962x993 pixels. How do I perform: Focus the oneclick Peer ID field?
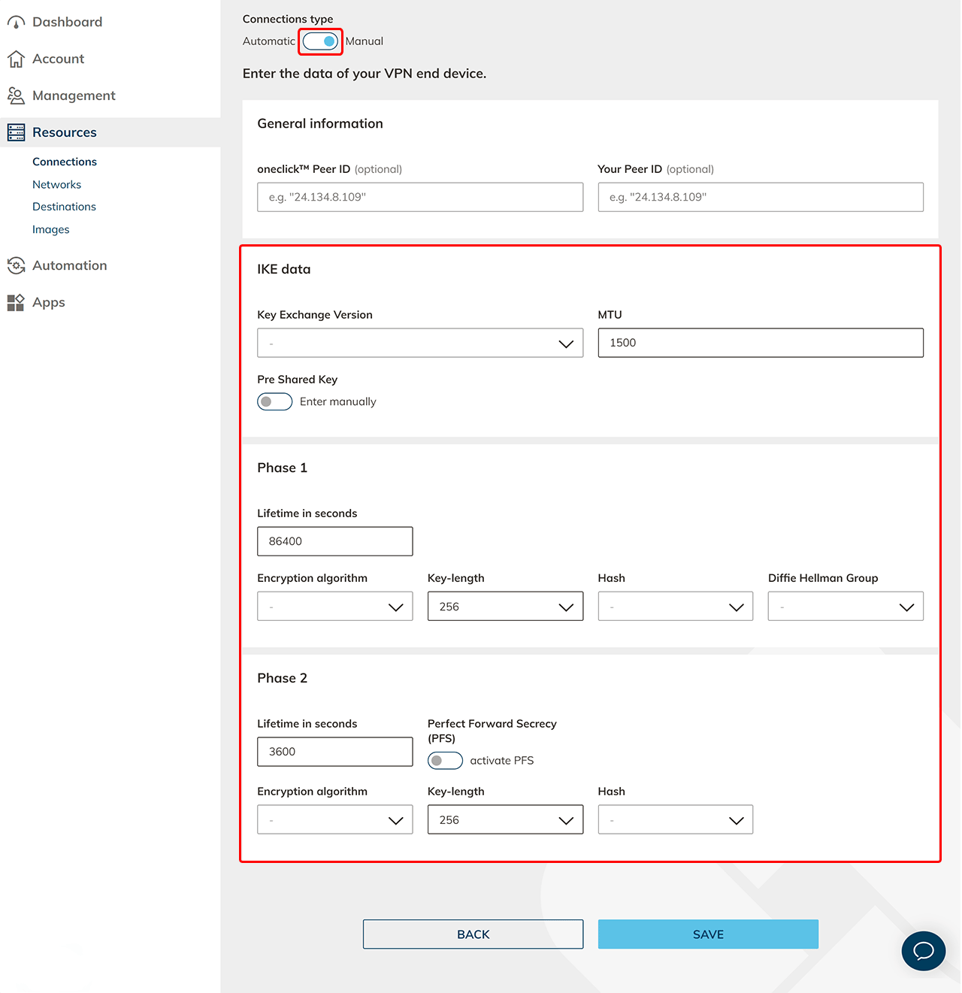419,197
